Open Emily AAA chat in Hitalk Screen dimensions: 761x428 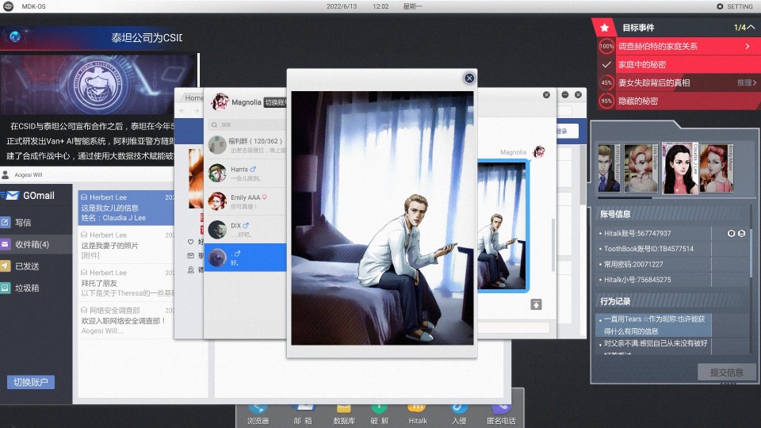click(246, 201)
